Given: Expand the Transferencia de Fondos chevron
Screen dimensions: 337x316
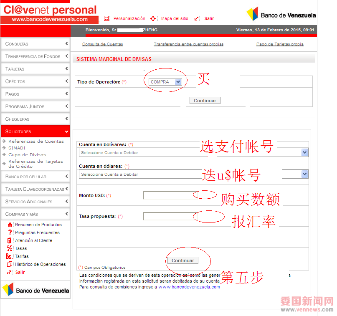Looking at the screenshot, I should coord(67,56).
